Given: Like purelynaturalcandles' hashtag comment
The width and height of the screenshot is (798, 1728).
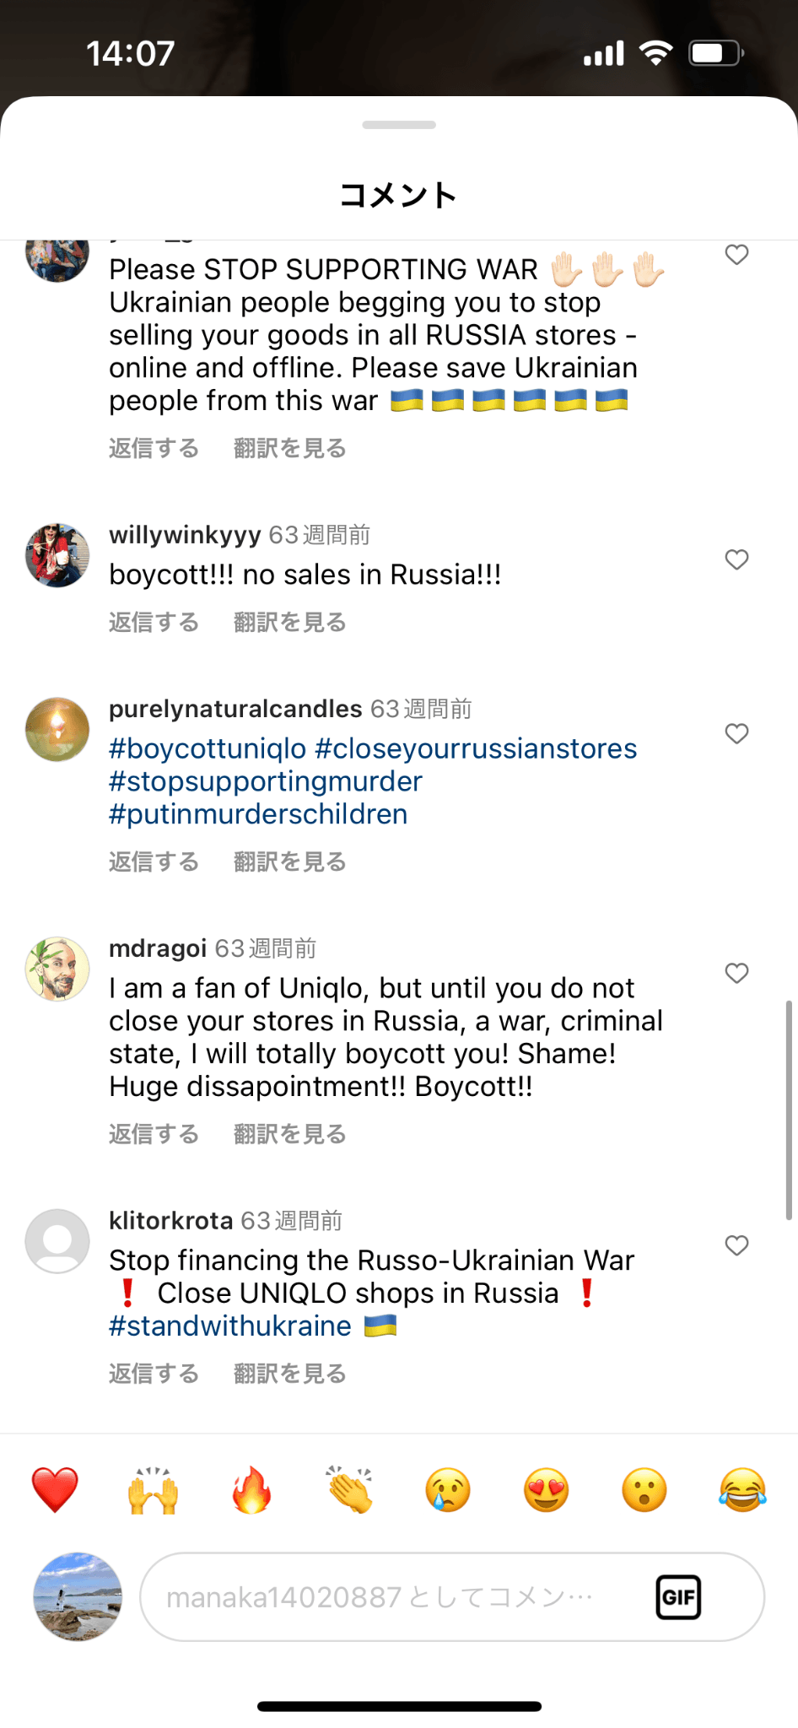Looking at the screenshot, I should pyautogui.click(x=736, y=734).
